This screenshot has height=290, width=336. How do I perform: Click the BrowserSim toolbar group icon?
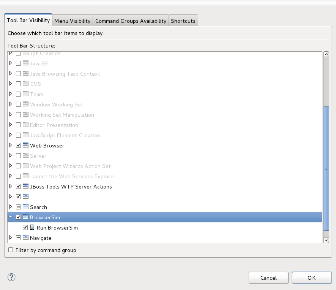coord(25,217)
